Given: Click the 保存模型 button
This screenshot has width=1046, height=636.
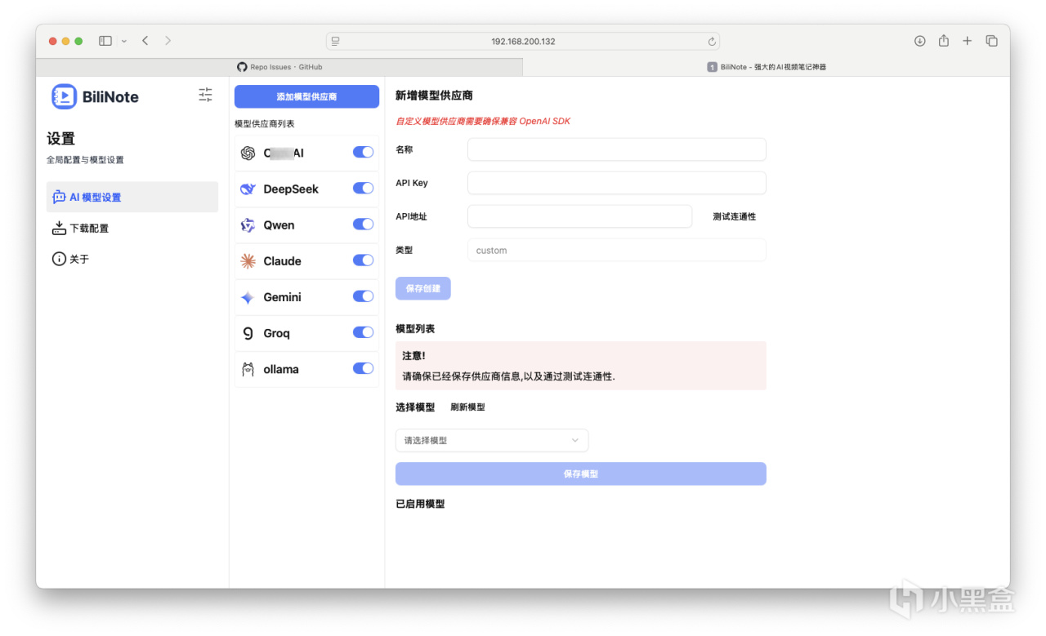Looking at the screenshot, I should pos(581,474).
